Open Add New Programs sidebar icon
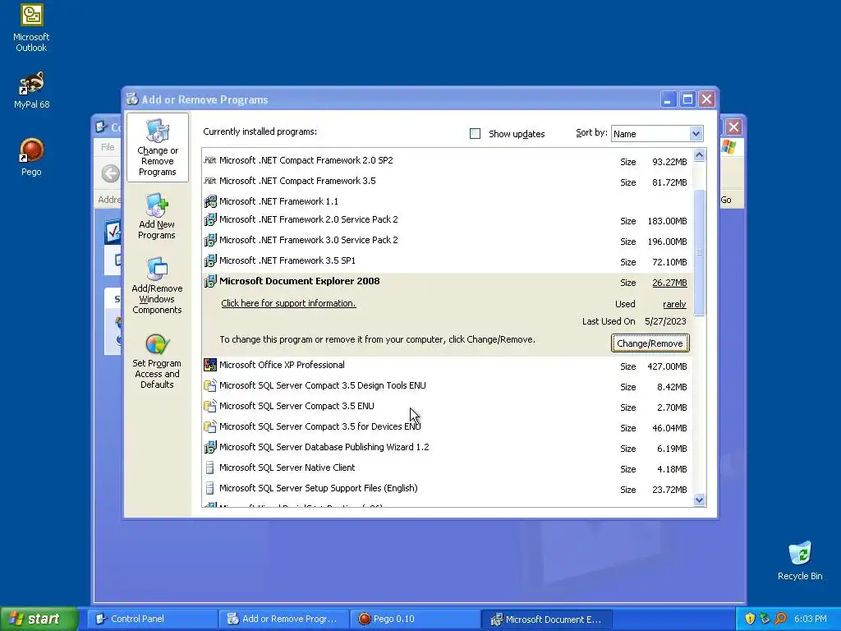Viewport: 841px width, 631px height. [157, 216]
